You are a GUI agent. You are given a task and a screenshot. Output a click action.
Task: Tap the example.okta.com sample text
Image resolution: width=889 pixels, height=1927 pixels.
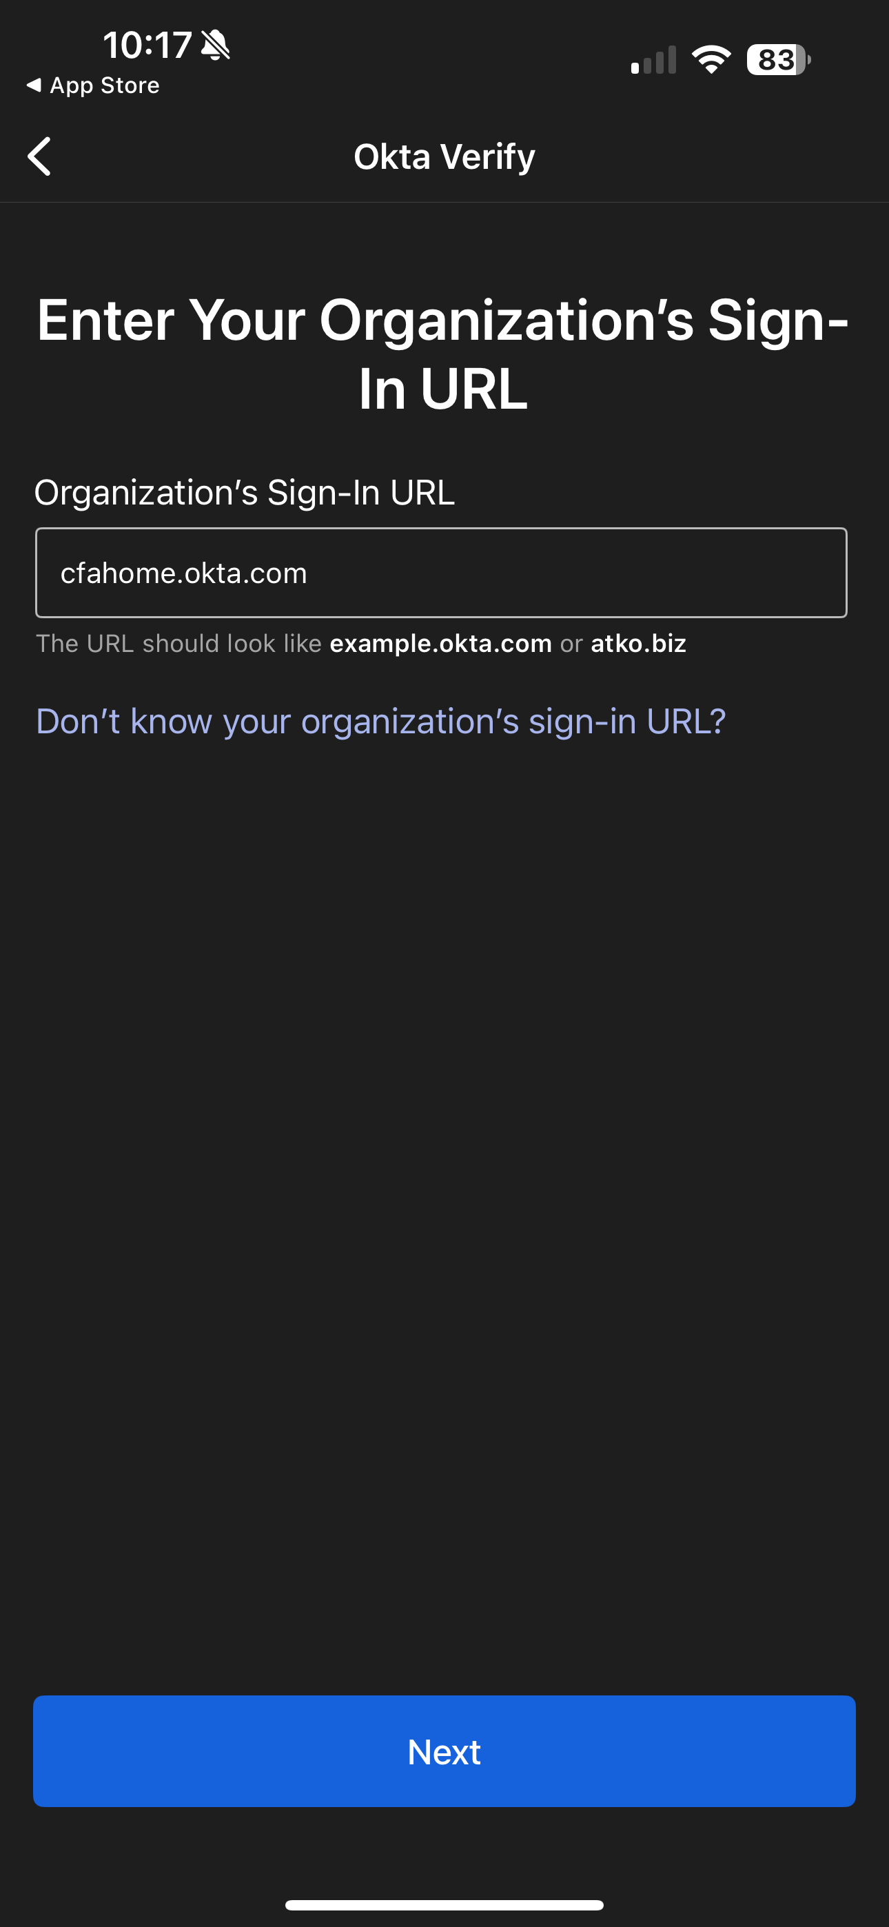click(441, 643)
